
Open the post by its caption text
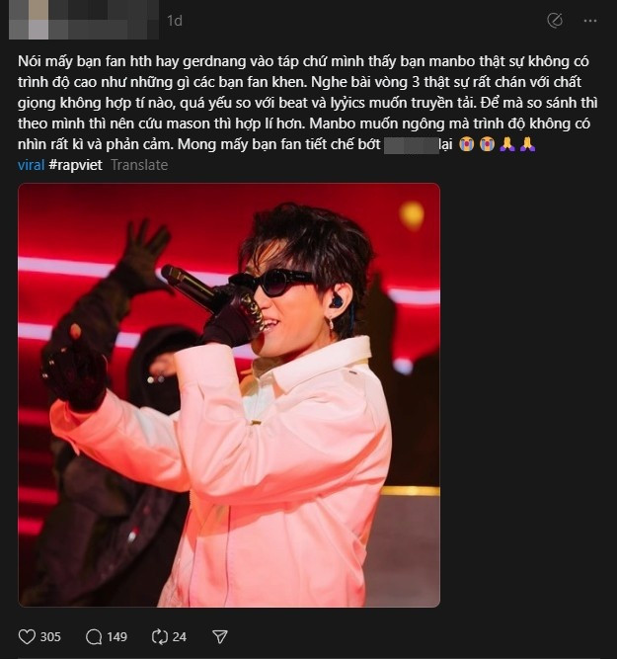[x=308, y=103]
